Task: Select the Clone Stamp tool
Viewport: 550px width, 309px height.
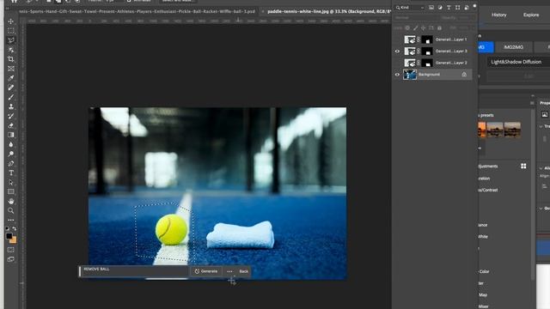Action: [x=11, y=106]
